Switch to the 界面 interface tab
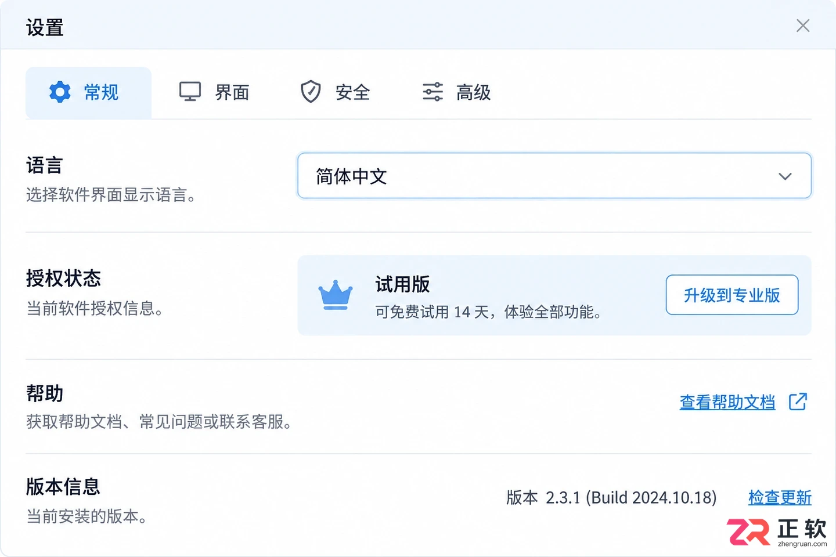 tap(214, 92)
